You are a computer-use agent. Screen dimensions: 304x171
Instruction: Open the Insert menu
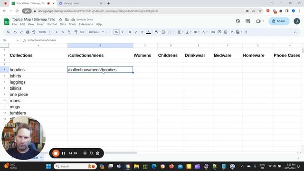tap(41, 24)
